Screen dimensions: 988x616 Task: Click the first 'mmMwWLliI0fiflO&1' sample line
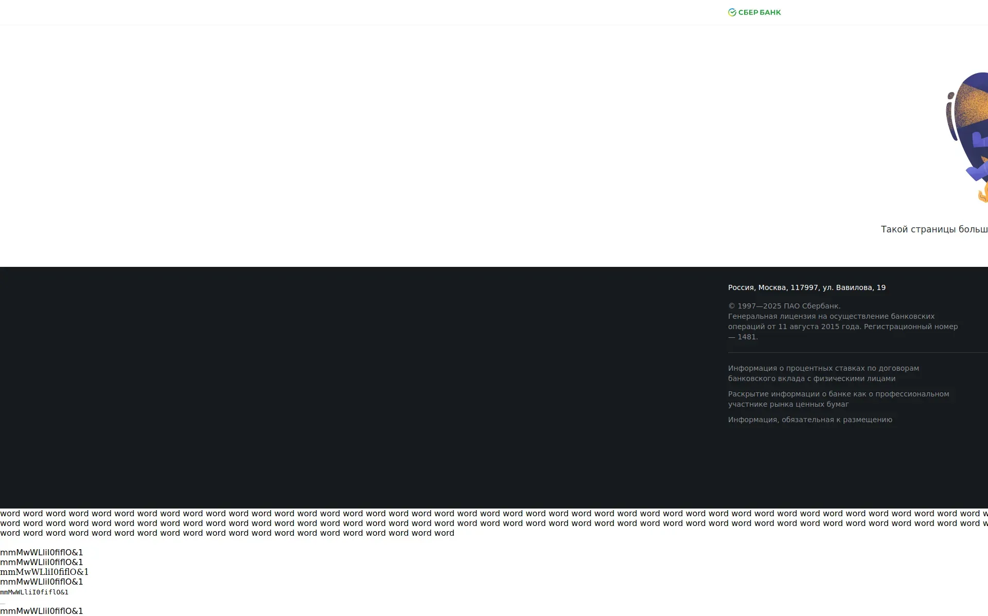tap(41, 552)
